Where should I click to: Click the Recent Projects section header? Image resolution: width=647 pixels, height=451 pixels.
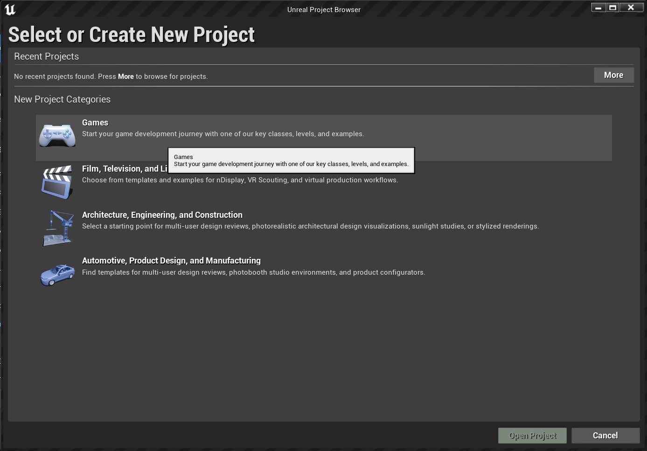point(46,56)
